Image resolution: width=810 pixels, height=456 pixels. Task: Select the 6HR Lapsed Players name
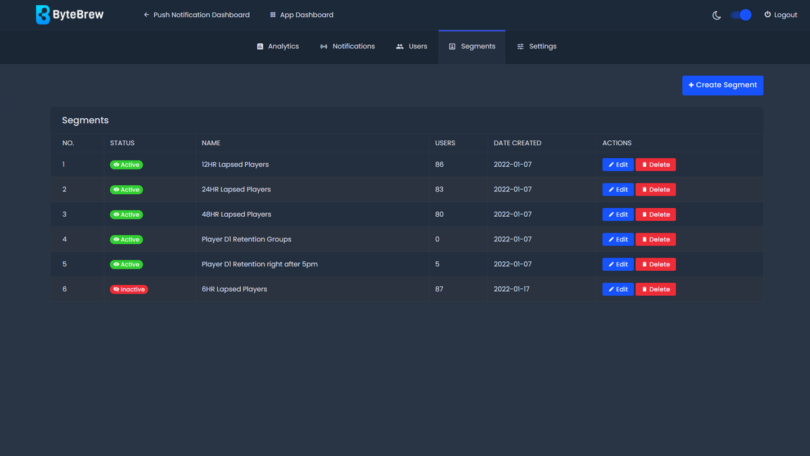[x=235, y=289]
